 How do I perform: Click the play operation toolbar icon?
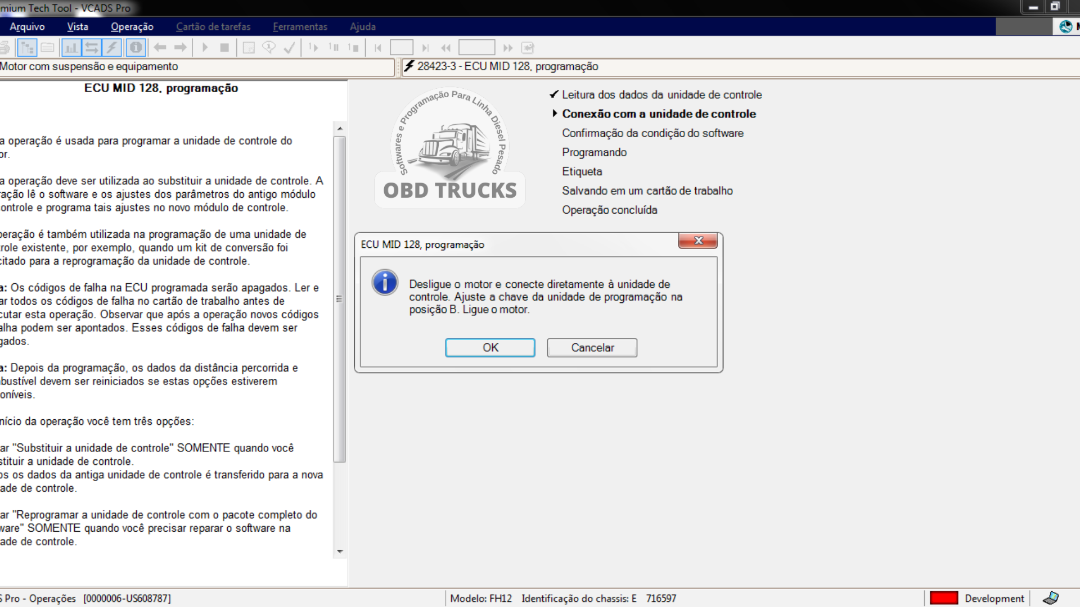point(205,48)
